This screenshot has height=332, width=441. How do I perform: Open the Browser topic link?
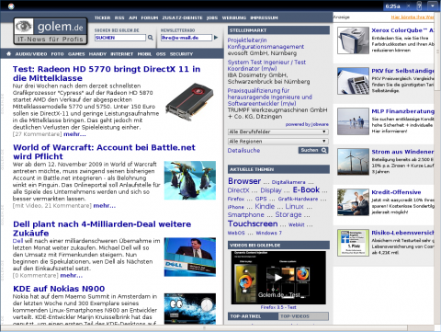[244, 181]
